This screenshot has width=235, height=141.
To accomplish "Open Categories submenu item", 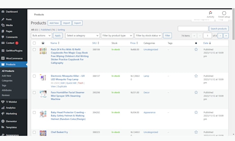I will tap(7, 81).
